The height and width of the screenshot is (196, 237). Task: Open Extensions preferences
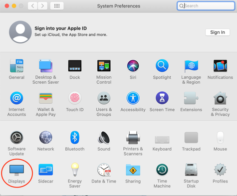click(191, 98)
